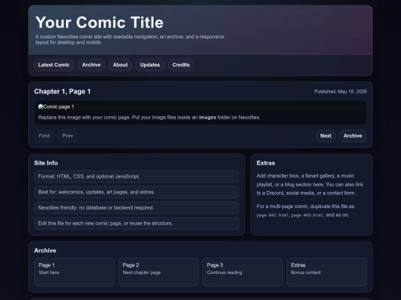Click the broken Comic page 1 image icon
401x300 pixels.
coord(41,107)
